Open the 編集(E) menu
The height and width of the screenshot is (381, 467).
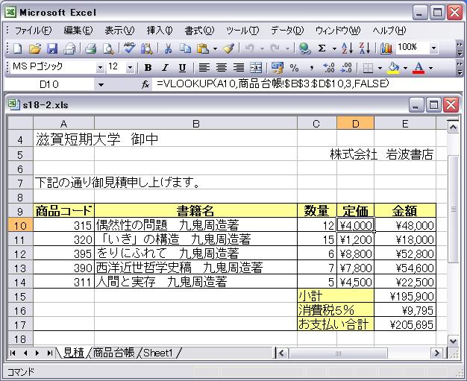click(78, 31)
